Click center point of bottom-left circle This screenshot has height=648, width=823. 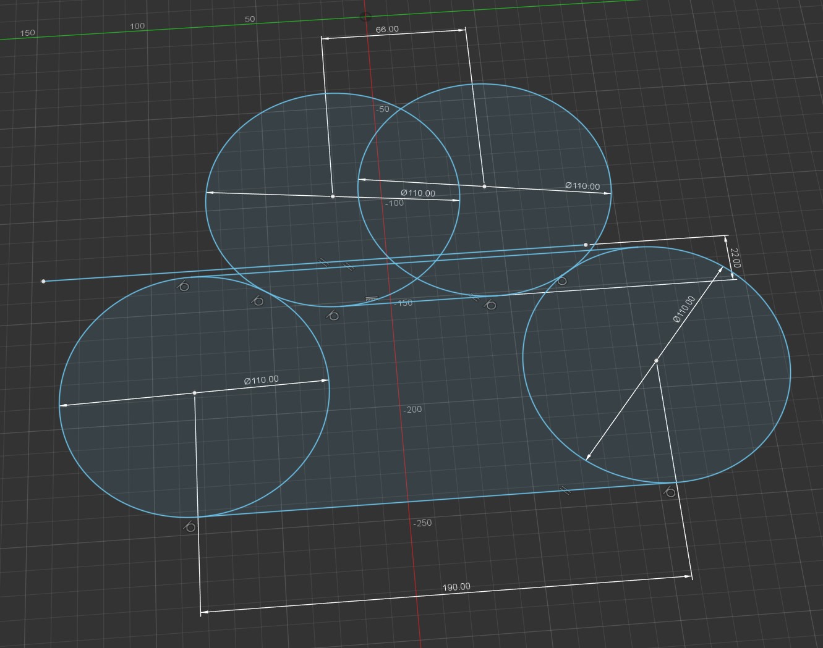(195, 393)
